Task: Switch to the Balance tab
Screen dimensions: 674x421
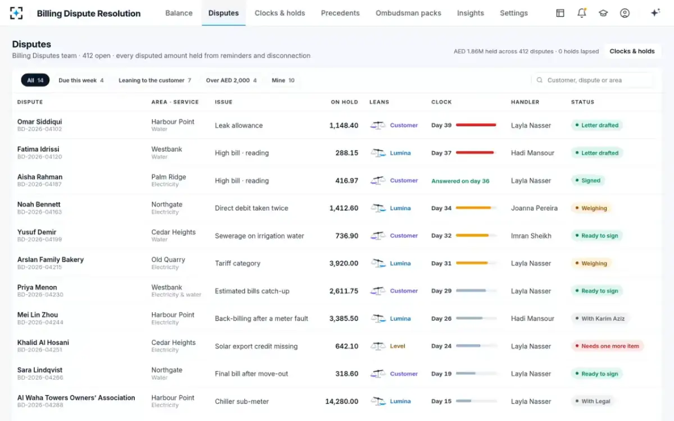Action: tap(179, 13)
